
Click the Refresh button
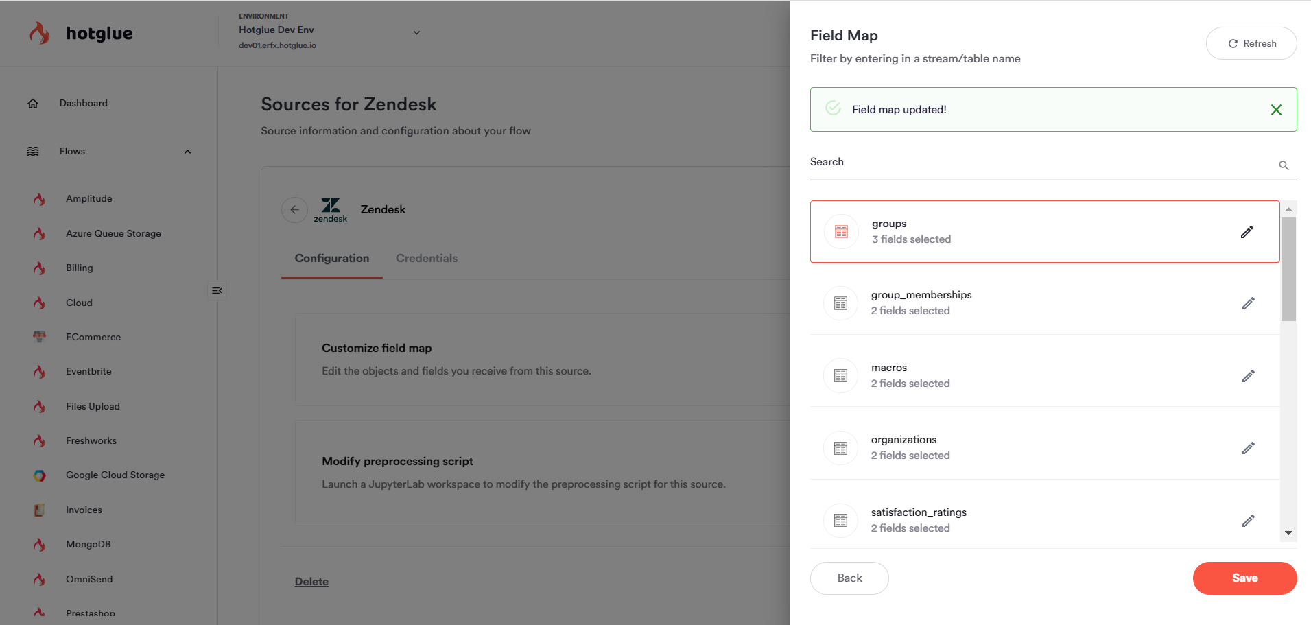(1251, 43)
